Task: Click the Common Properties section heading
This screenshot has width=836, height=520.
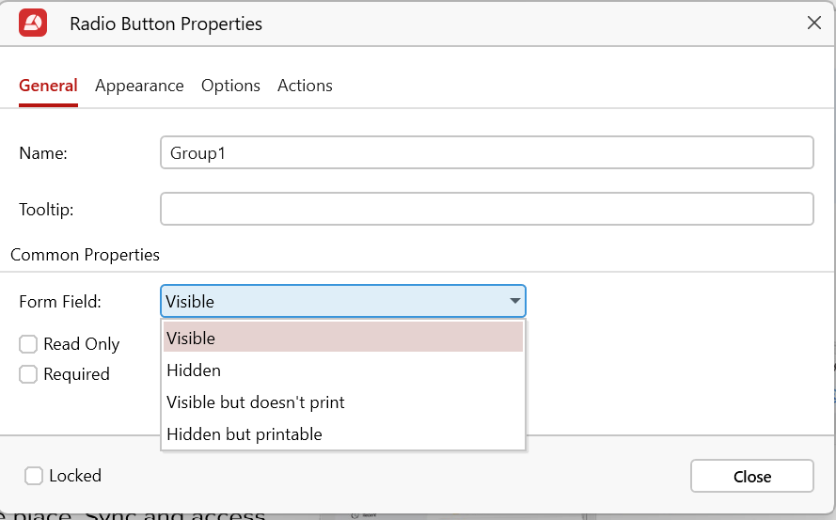Action: tap(85, 255)
